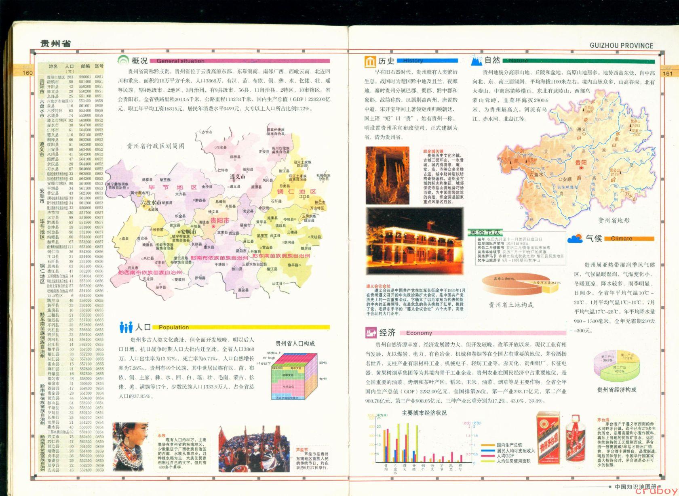Screen dimensions: 679x496
Task: Click the 毕节地区 label on the map
Action: coord(173,187)
